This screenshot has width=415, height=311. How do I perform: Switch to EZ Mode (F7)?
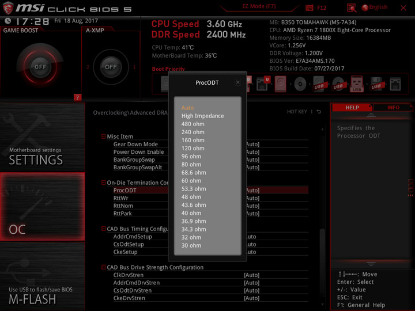[x=259, y=6]
